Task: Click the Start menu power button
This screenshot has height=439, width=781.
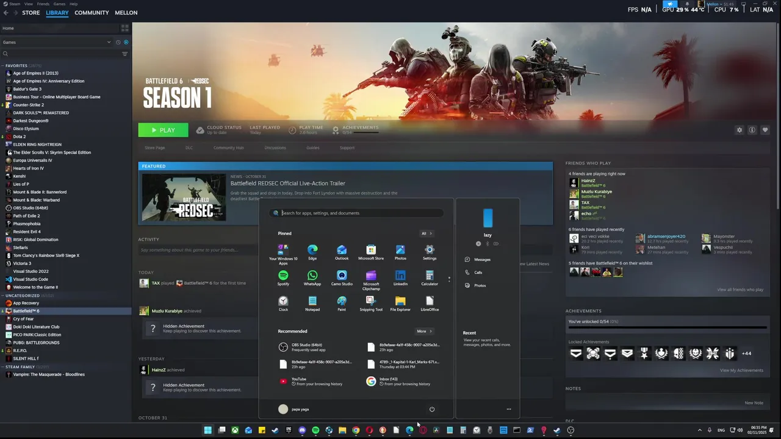Action: point(432,409)
